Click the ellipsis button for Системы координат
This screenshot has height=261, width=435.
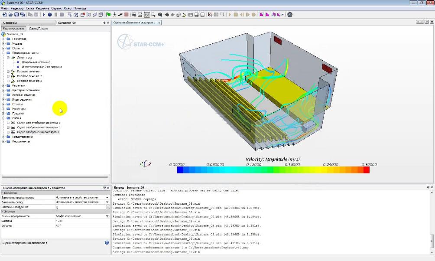(x=108, y=207)
